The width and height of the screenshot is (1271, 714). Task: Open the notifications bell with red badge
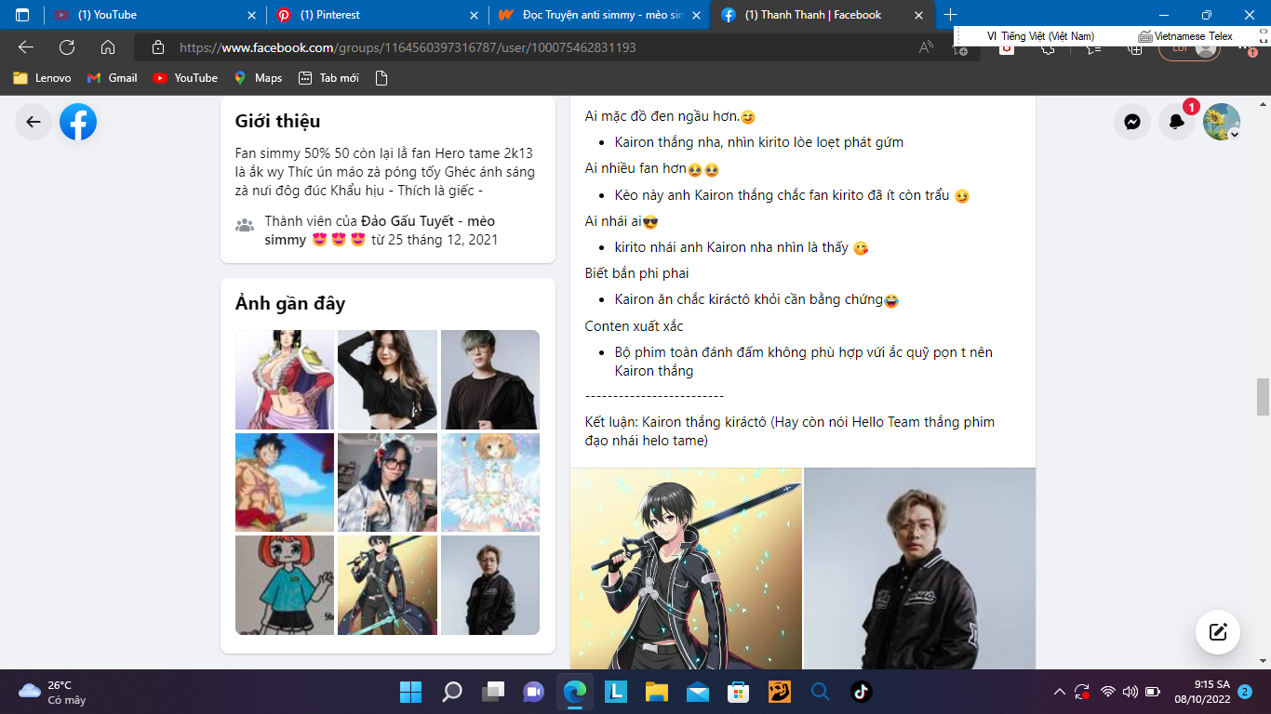pos(1177,122)
